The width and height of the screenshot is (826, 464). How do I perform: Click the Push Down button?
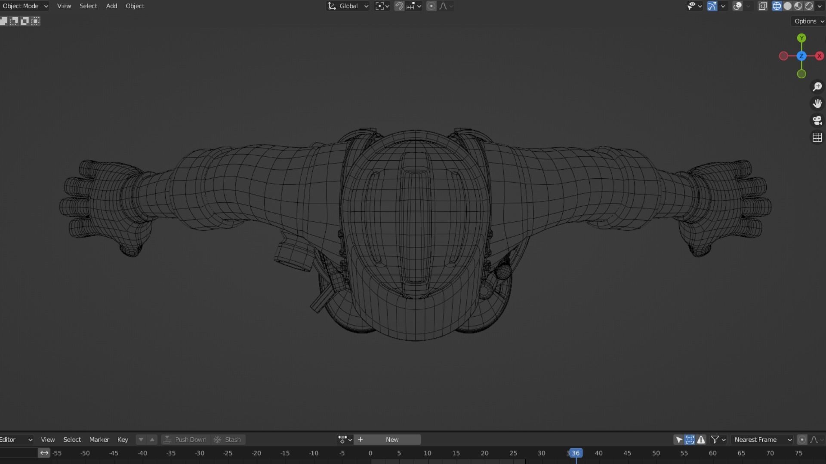185,440
